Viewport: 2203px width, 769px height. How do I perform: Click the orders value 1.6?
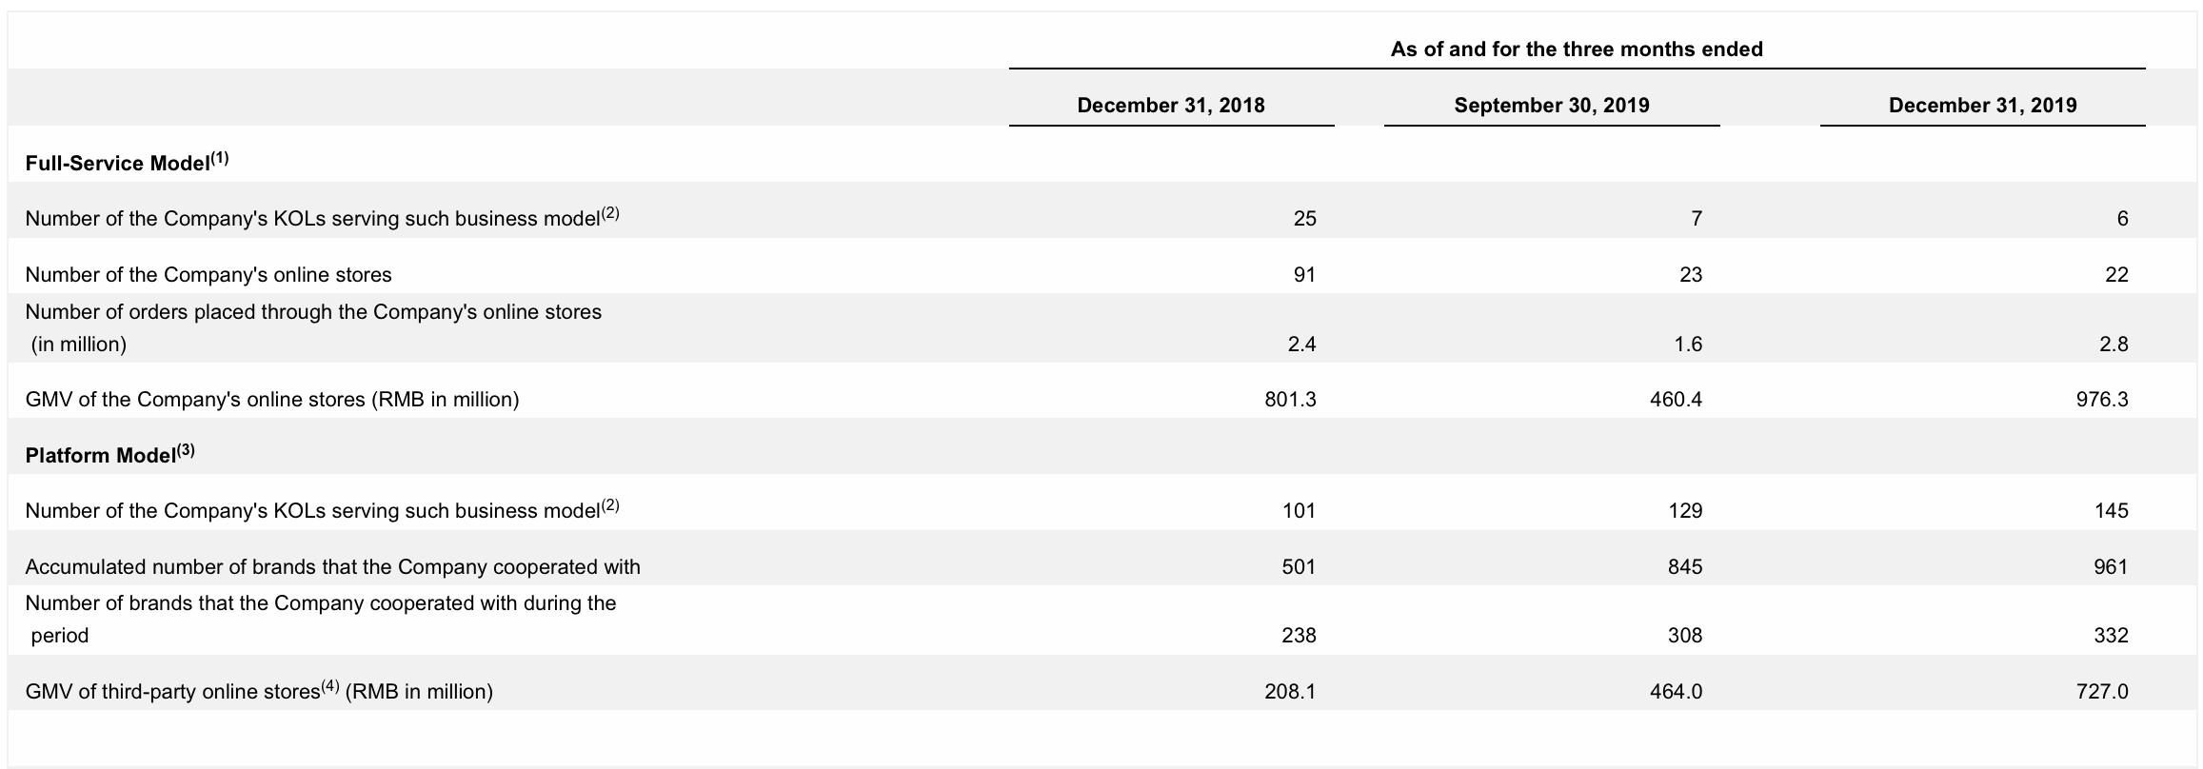coord(1688,345)
